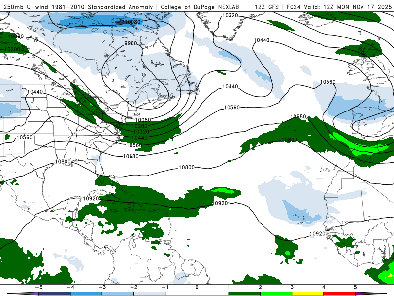The image size is (394, 296).
Task: Click the '10200' label at the map's western edge
Action: [x=12, y=49]
